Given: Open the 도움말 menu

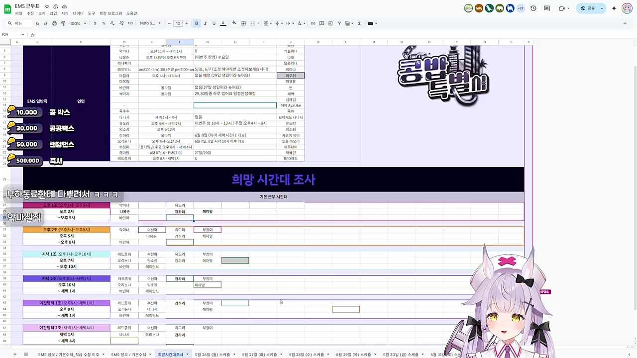Looking at the screenshot, I should [x=131, y=13].
